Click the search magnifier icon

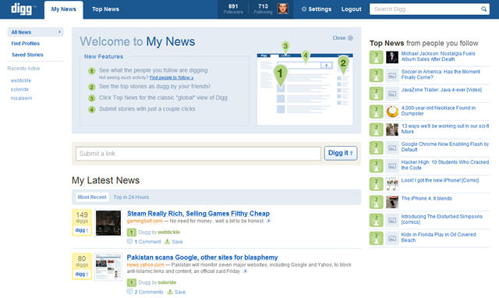(483, 9)
